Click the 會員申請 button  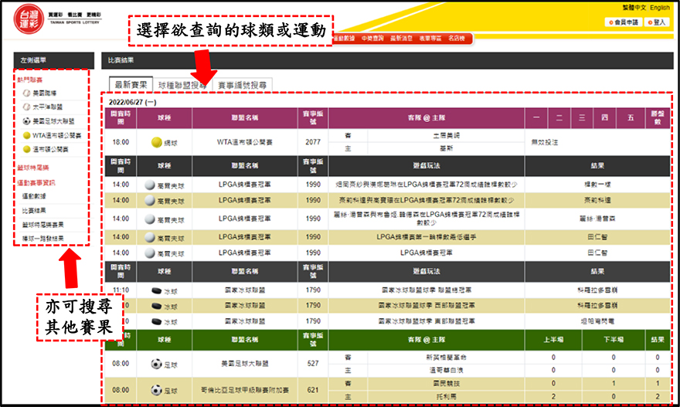click(x=622, y=22)
